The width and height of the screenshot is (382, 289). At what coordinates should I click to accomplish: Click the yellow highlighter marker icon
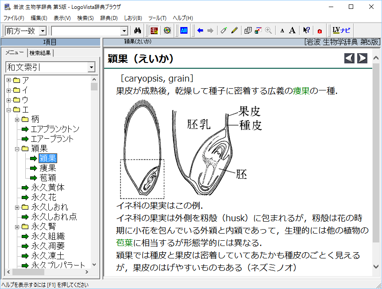tap(234, 31)
